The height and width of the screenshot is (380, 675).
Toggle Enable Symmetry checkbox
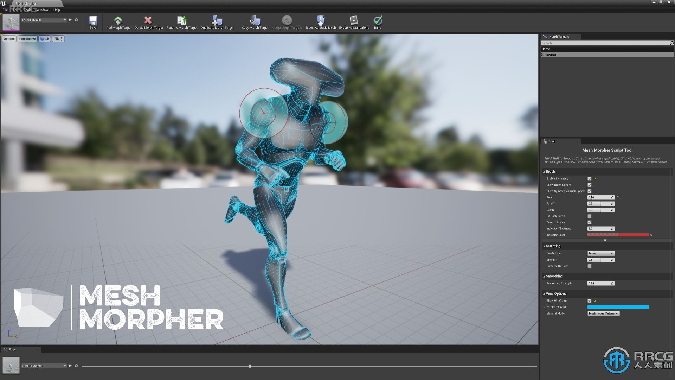click(590, 179)
